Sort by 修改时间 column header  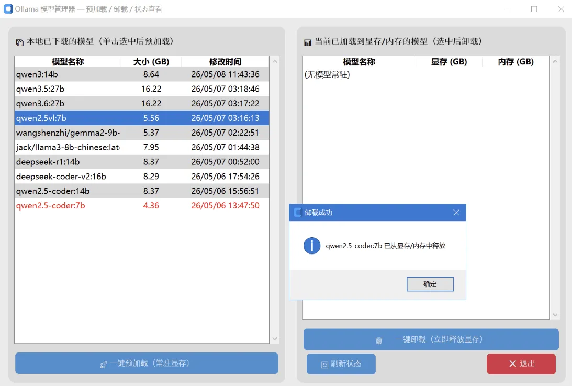pos(225,62)
